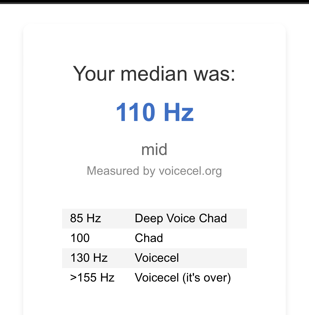Click the 'Your median was:' heading
309x315 pixels.
click(154, 74)
